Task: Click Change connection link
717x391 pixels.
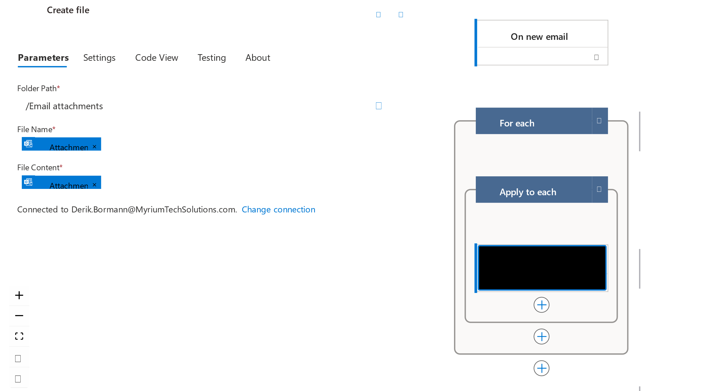Action: coord(278,209)
